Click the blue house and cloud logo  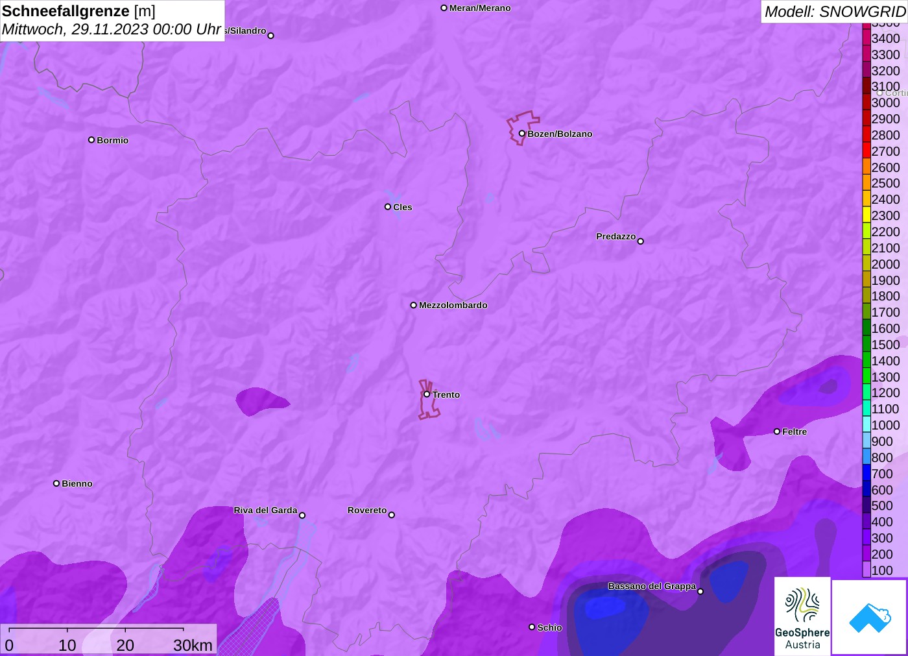click(x=870, y=617)
